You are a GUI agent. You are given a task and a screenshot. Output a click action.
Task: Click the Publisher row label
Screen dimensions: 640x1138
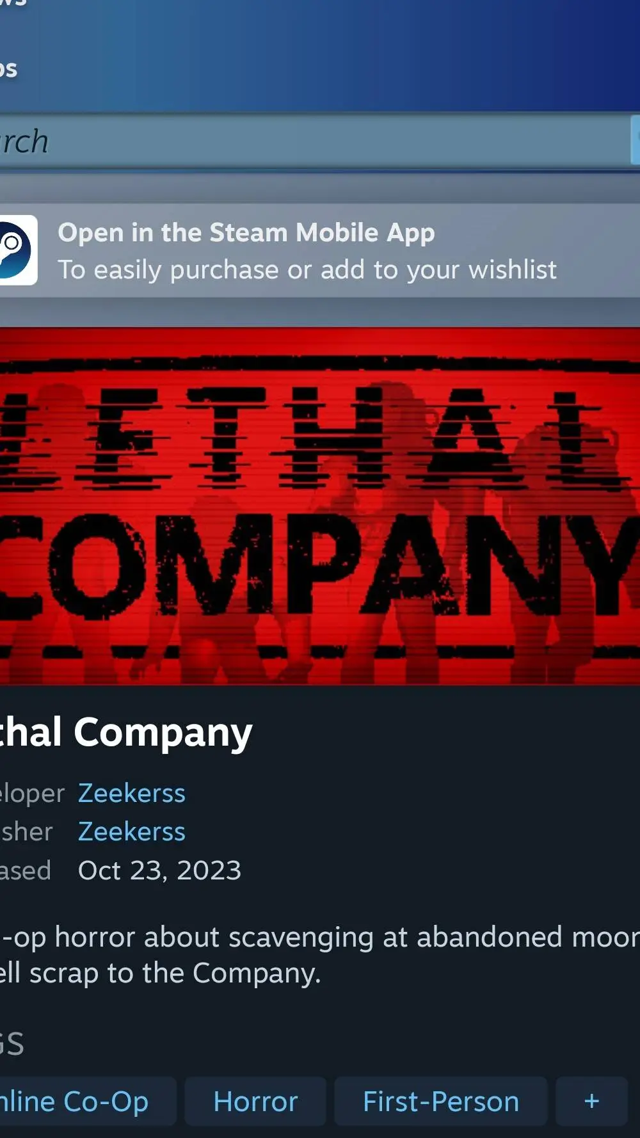(x=26, y=831)
